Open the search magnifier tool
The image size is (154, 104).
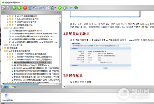(8, 8)
